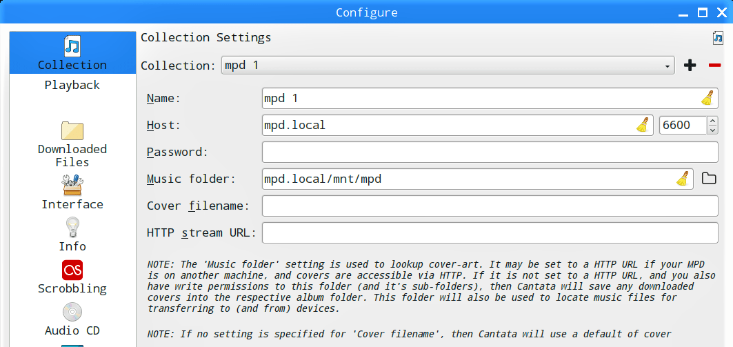This screenshot has width=733, height=347.
Task: Remove collection with red minus icon
Action: click(x=715, y=66)
